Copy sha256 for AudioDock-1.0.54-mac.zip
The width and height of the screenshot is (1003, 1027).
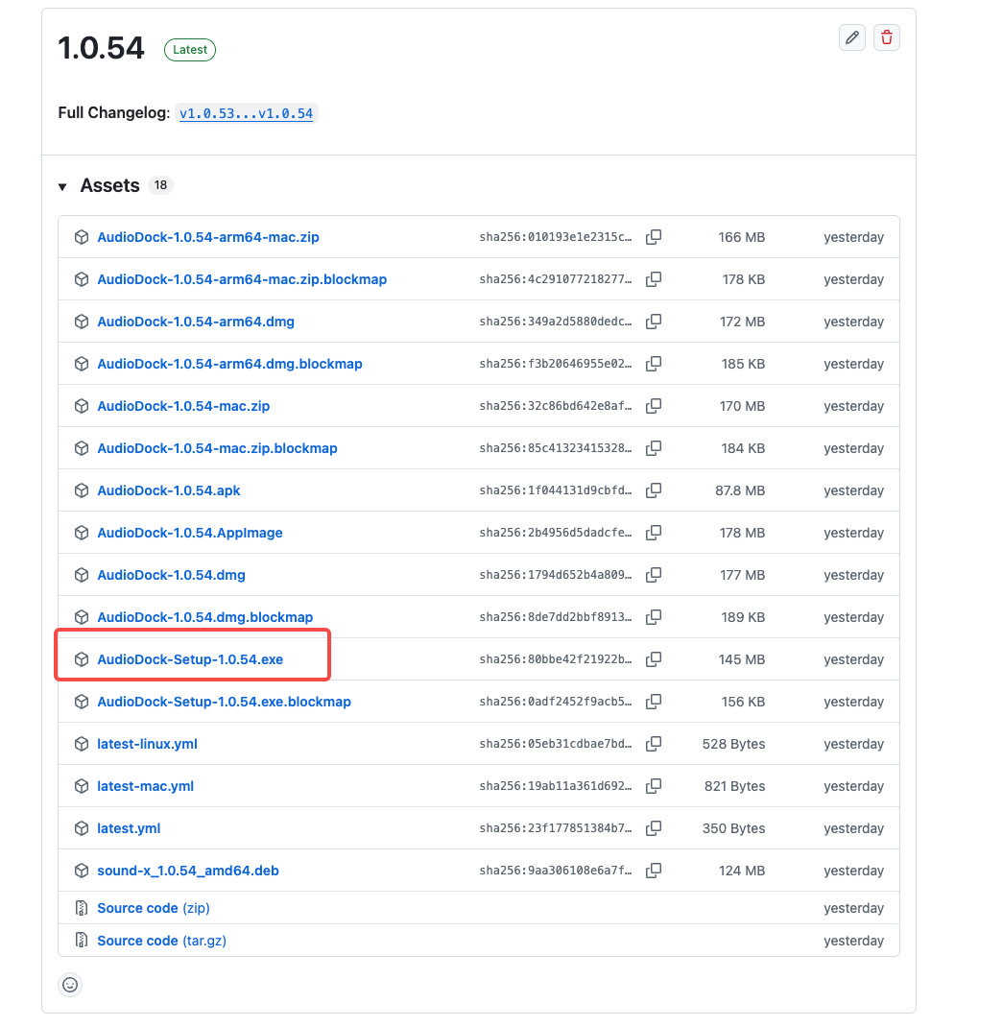click(654, 406)
